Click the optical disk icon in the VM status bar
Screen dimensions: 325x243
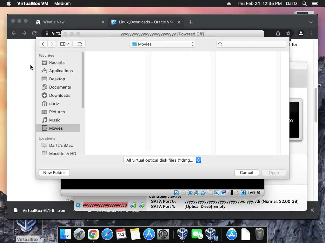click(x=183, y=193)
